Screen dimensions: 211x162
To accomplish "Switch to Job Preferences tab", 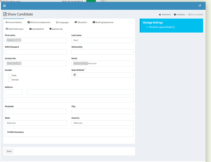I will pyautogui.click(x=15, y=29).
